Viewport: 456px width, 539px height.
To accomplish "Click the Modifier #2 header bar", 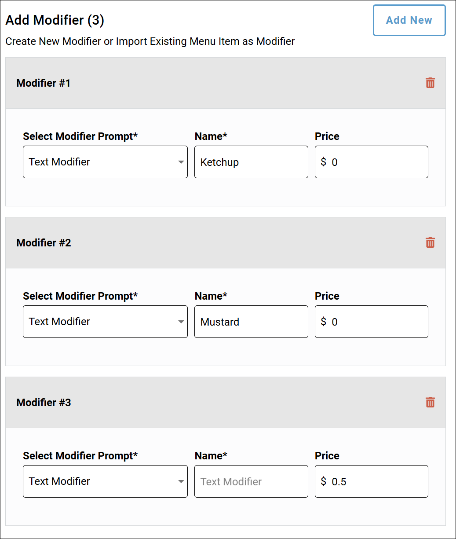I will coord(226,242).
